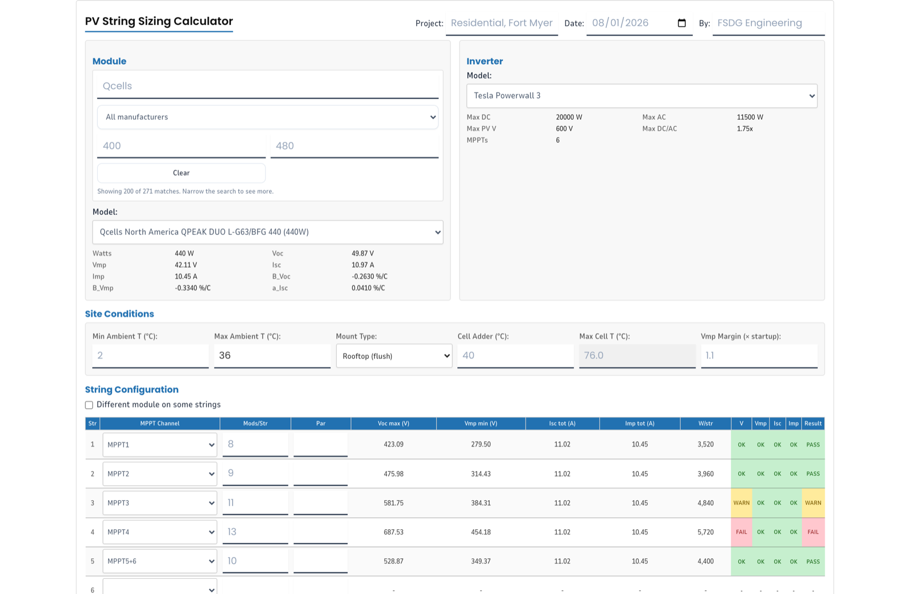Click Mods/Str field for string 1
This screenshot has height=594, width=910.
click(255, 445)
